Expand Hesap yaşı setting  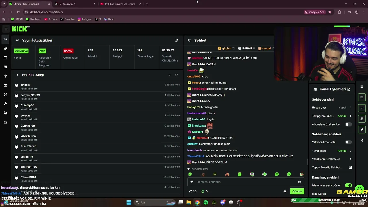coord(332,108)
